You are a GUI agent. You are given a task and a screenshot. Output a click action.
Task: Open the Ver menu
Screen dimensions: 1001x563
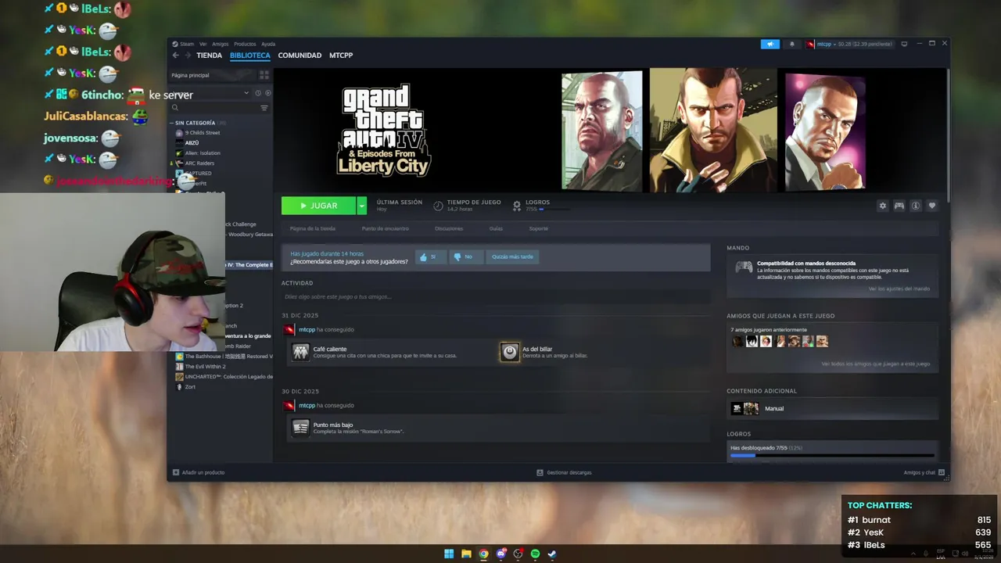[203, 44]
